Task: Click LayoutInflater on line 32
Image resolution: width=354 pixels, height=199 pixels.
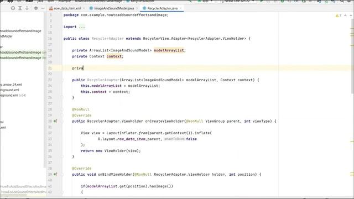Action: point(122,133)
